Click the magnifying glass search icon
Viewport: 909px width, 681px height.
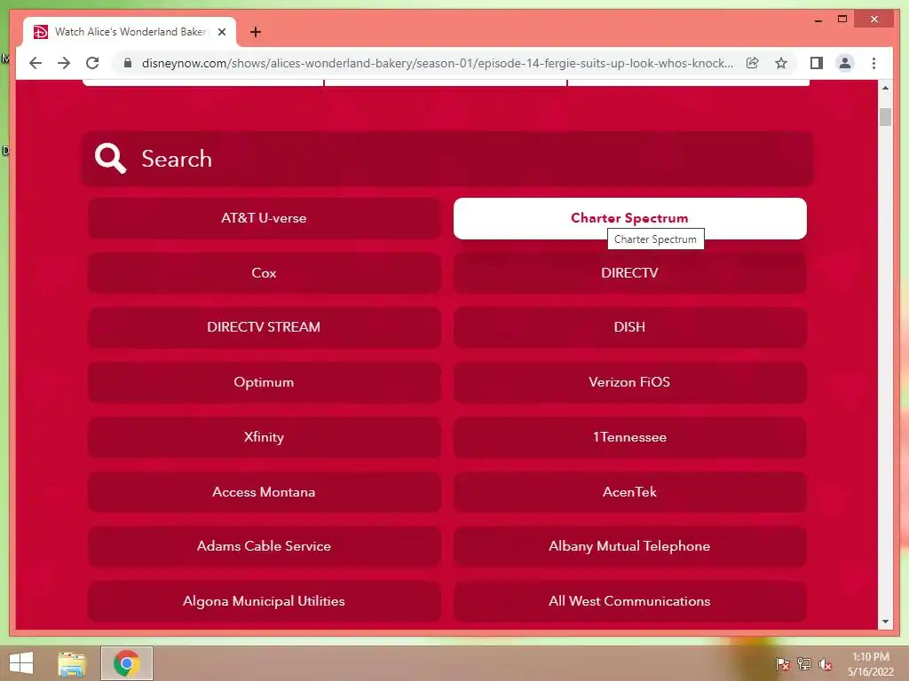click(x=110, y=159)
